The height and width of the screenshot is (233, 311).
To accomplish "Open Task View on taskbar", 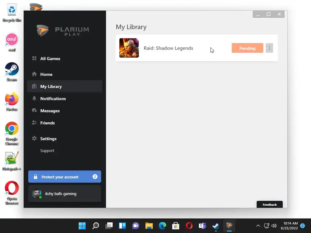I will [109, 226].
